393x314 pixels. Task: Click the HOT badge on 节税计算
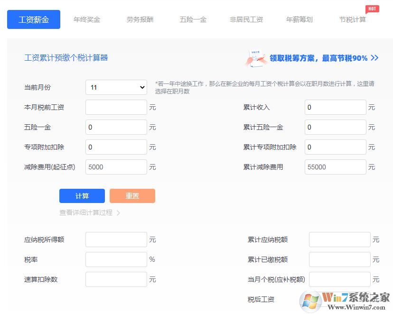point(372,9)
